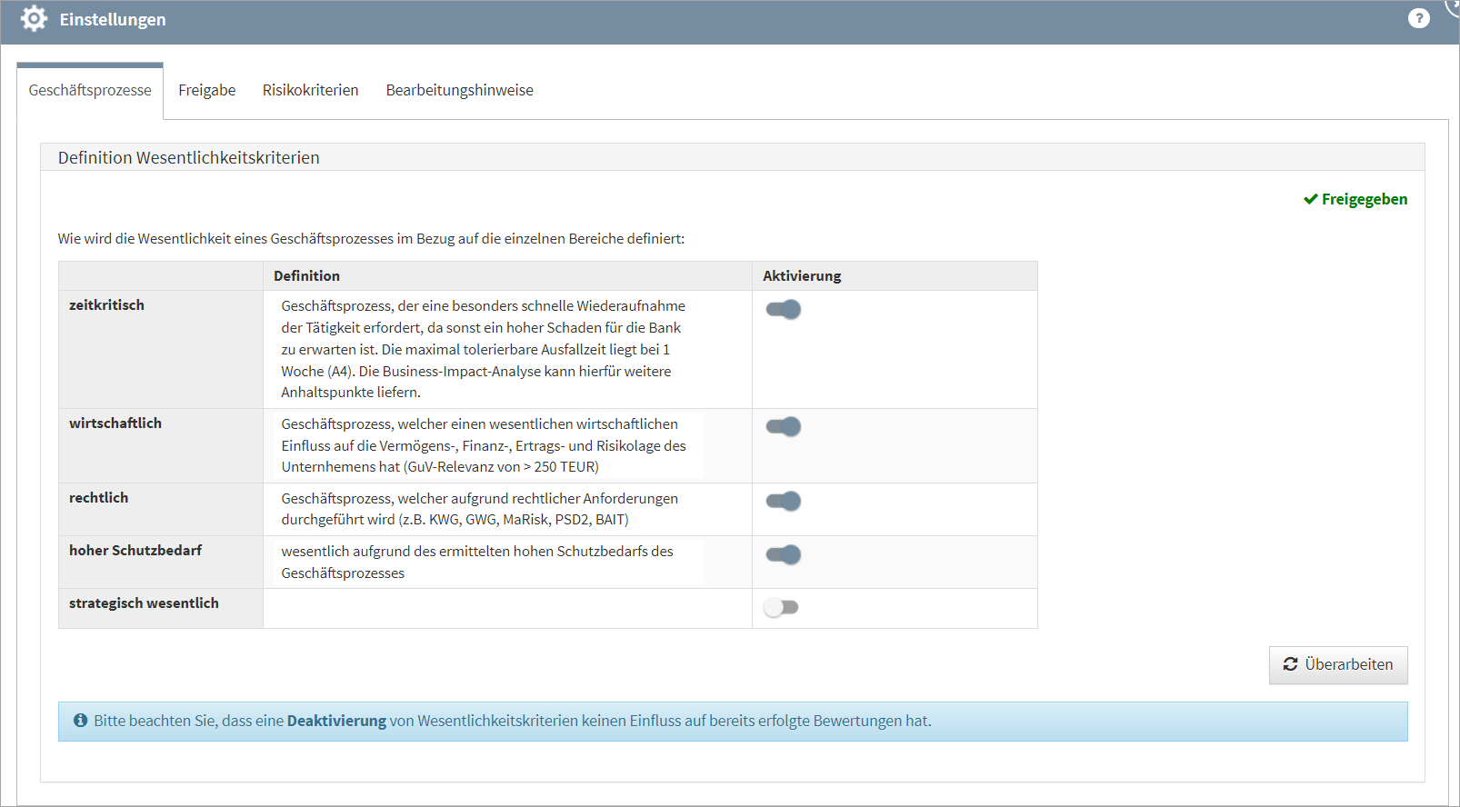Click the green Freigegeben checkmark icon
Screen dimensions: 1460x807
(1310, 199)
